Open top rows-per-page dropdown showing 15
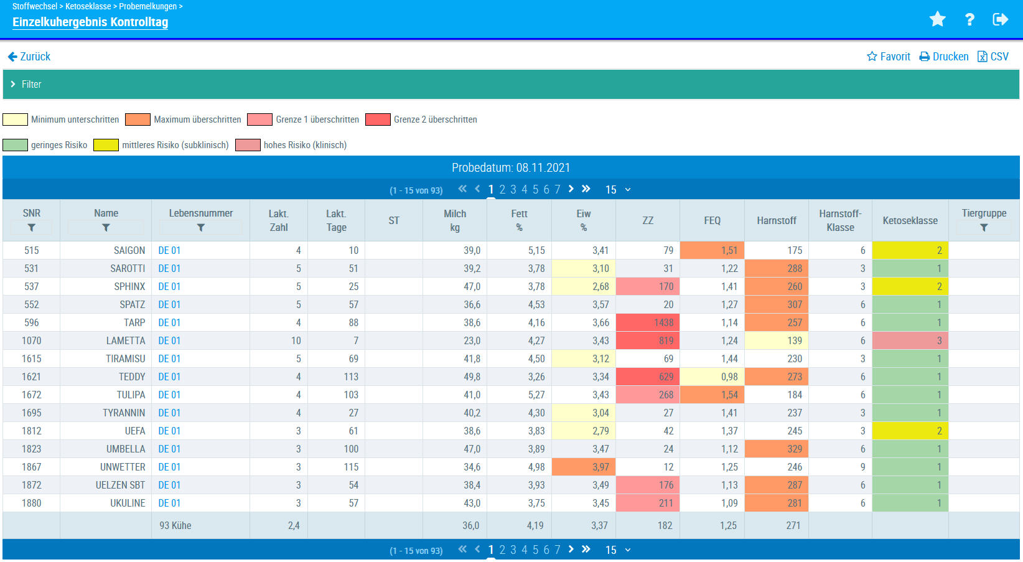Image resolution: width=1023 pixels, height=562 pixels. click(x=618, y=190)
